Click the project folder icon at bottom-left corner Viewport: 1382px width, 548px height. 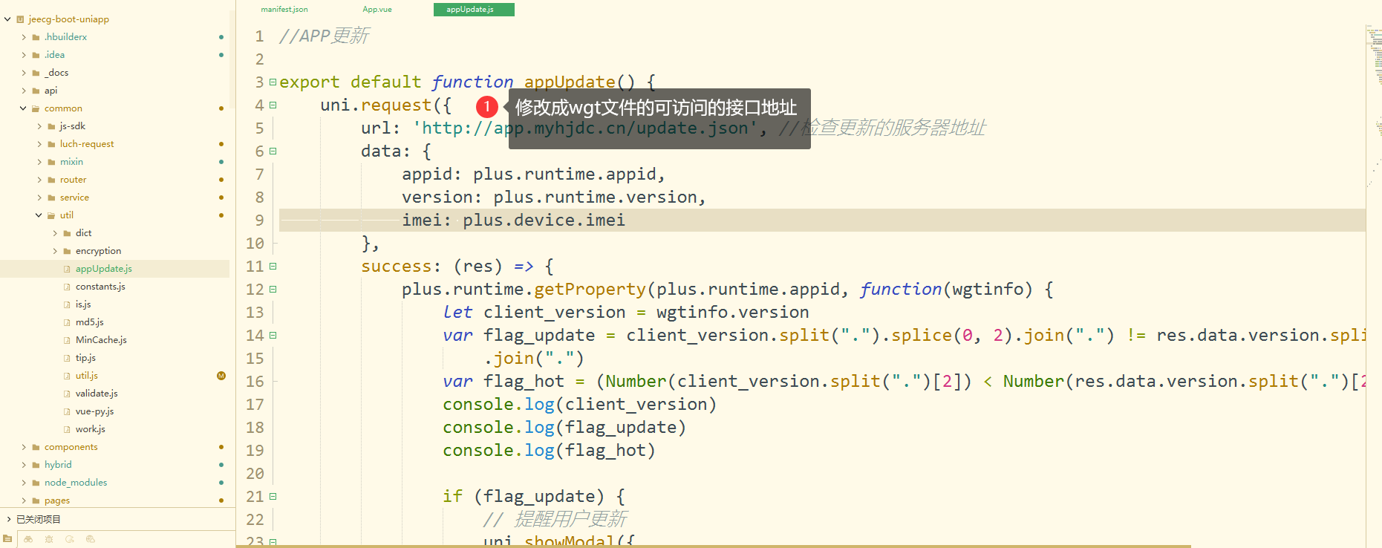7,539
